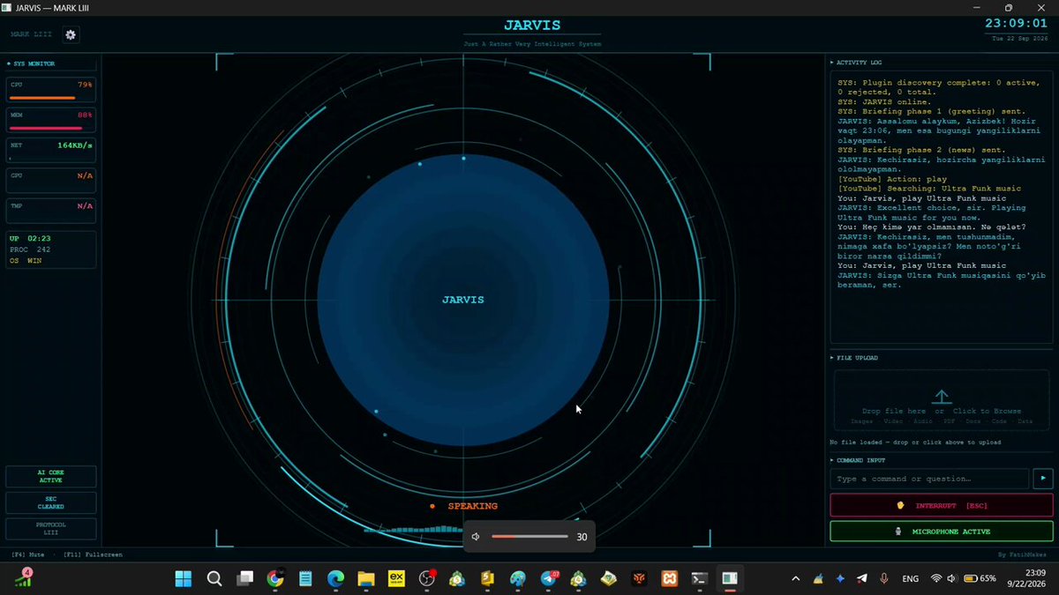This screenshot has height=595, width=1059.
Task: Open XAMPP from the taskbar
Action: [x=669, y=579]
